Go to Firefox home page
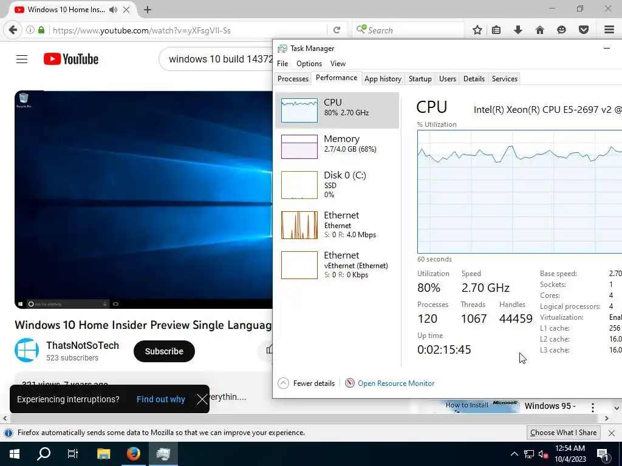 pyautogui.click(x=540, y=30)
